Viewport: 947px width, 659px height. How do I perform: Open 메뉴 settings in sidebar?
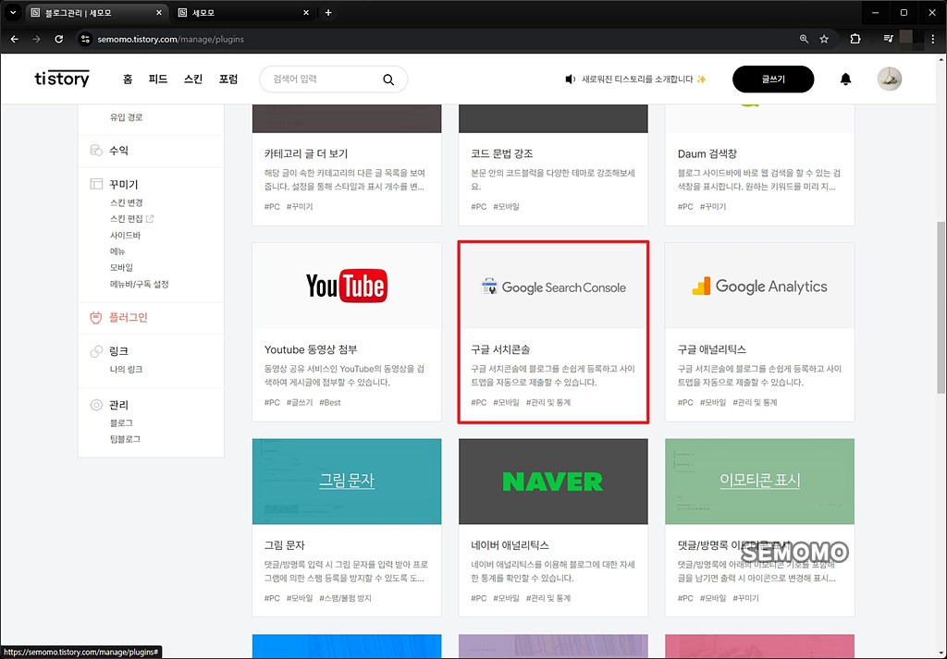[x=117, y=251]
